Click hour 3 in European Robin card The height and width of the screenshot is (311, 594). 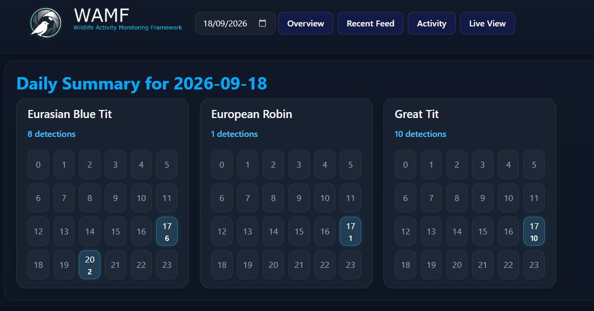pyautogui.click(x=299, y=164)
